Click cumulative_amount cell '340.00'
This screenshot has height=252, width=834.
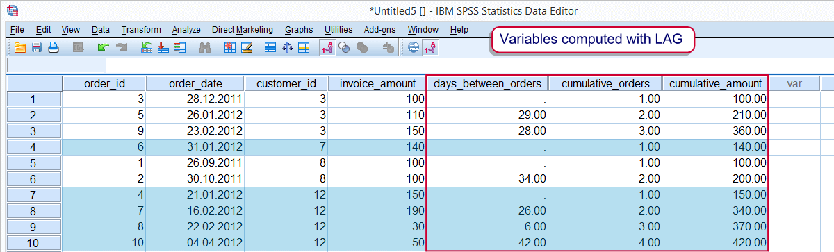716,211
